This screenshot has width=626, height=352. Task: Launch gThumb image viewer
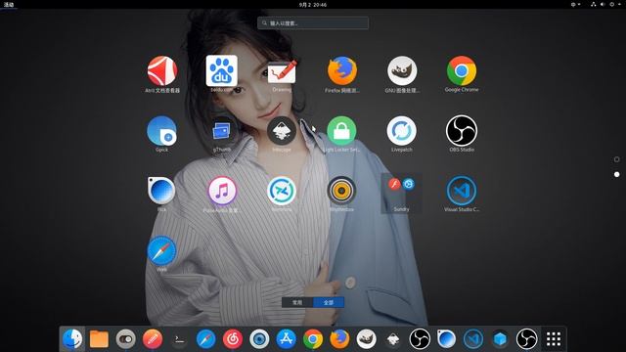222,131
